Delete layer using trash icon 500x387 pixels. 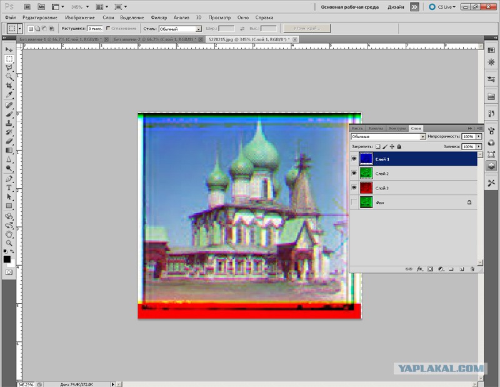472,269
